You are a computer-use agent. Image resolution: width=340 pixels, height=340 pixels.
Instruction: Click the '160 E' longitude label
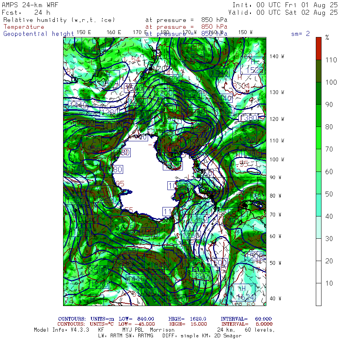coord(114,32)
